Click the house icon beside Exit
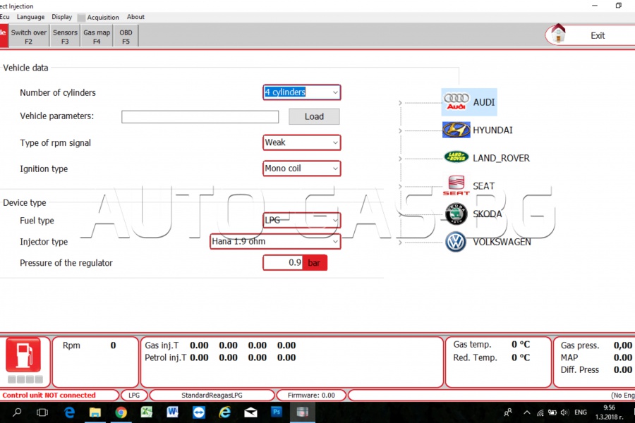Image resolution: width=635 pixels, height=423 pixels. 559,34
